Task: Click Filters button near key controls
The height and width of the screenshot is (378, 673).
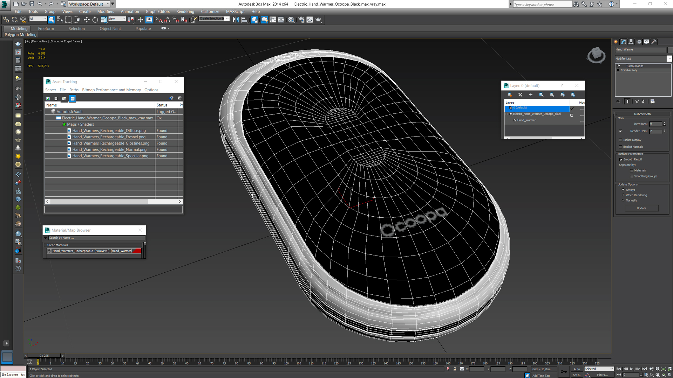Action: coord(602,375)
